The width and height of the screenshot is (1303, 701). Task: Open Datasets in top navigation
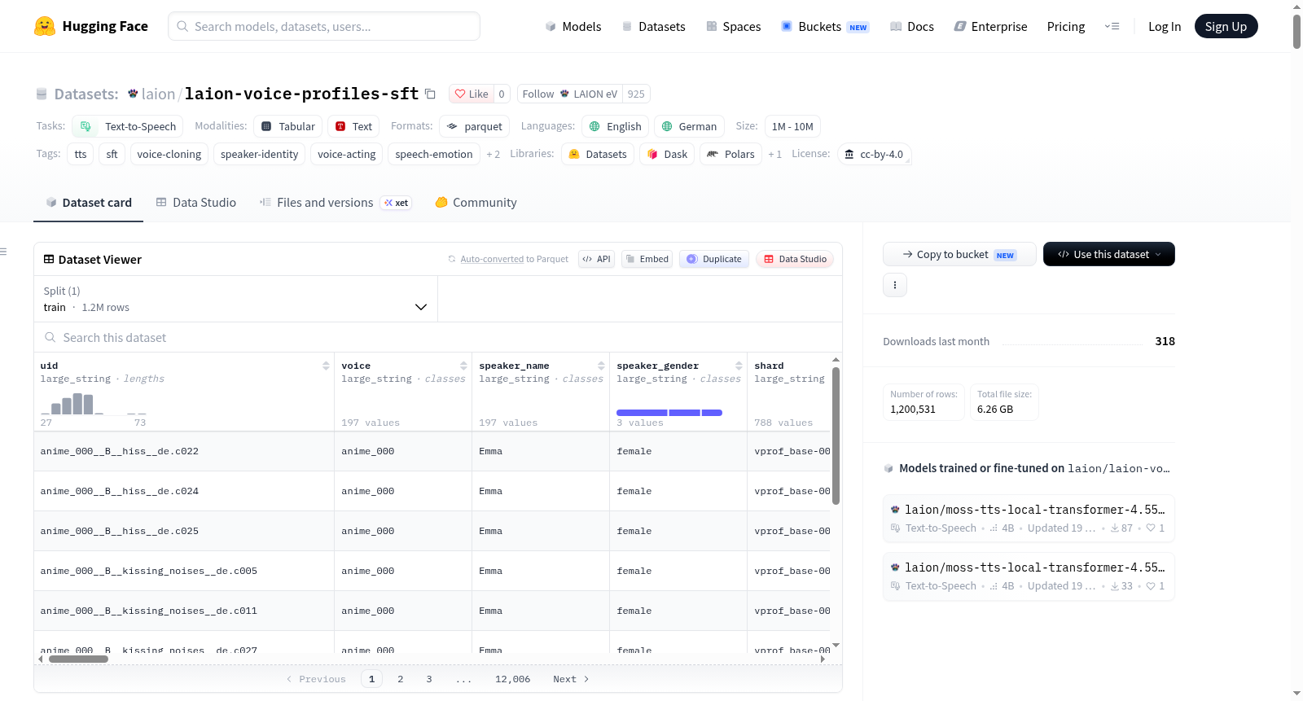(x=653, y=26)
